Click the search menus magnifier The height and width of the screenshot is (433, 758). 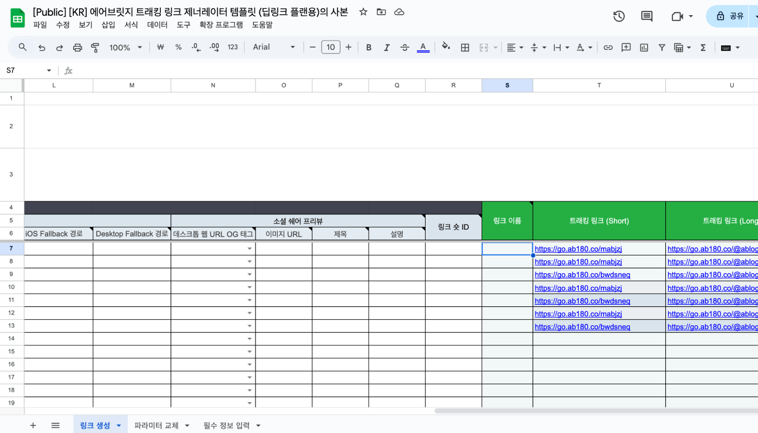click(x=22, y=47)
